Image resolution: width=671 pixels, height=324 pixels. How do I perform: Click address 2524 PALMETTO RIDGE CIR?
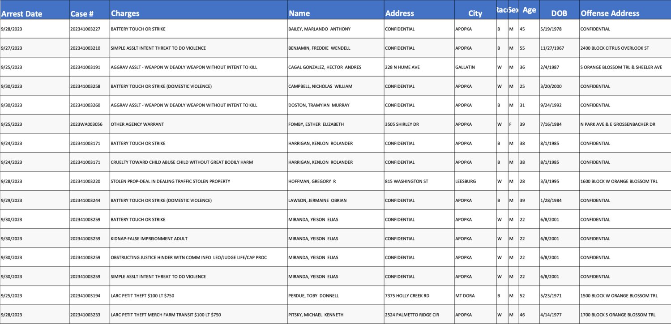coord(411,315)
